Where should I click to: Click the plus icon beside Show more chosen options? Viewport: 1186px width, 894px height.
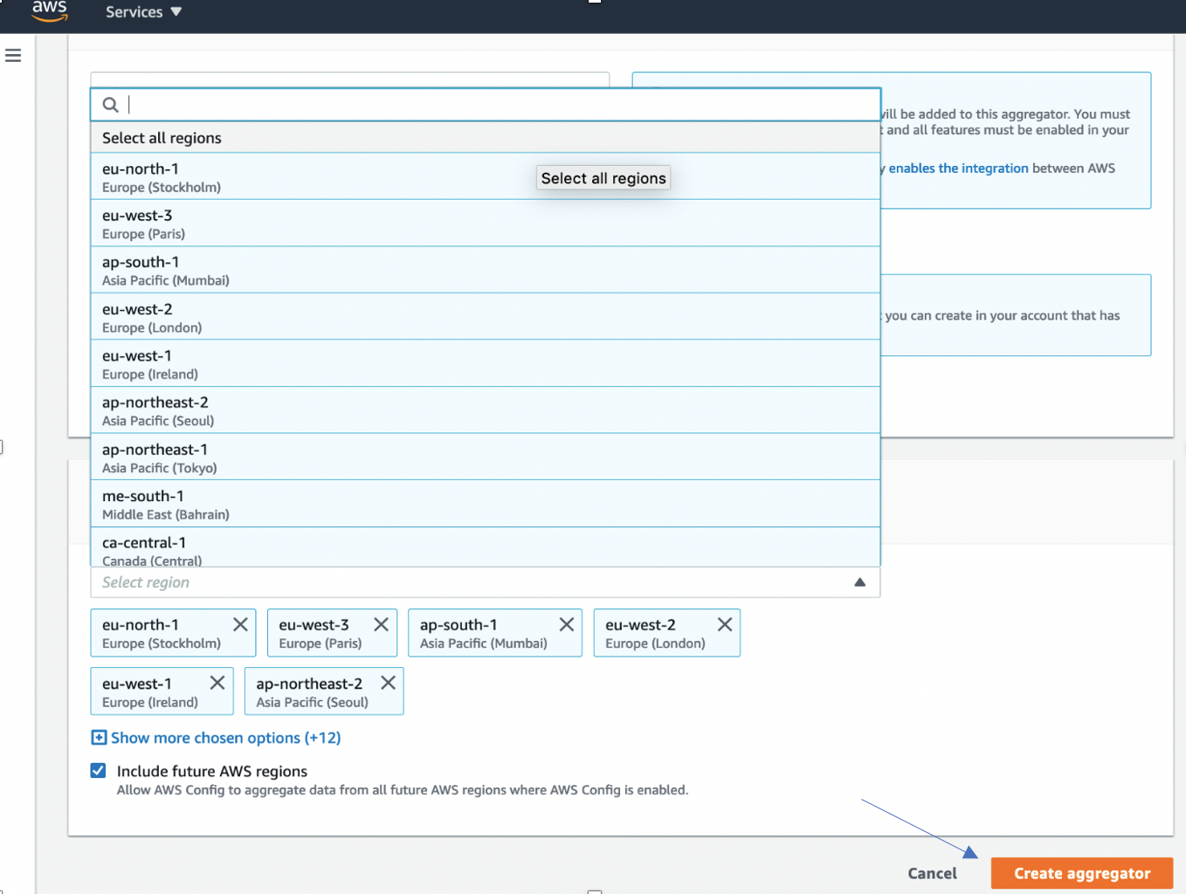98,738
